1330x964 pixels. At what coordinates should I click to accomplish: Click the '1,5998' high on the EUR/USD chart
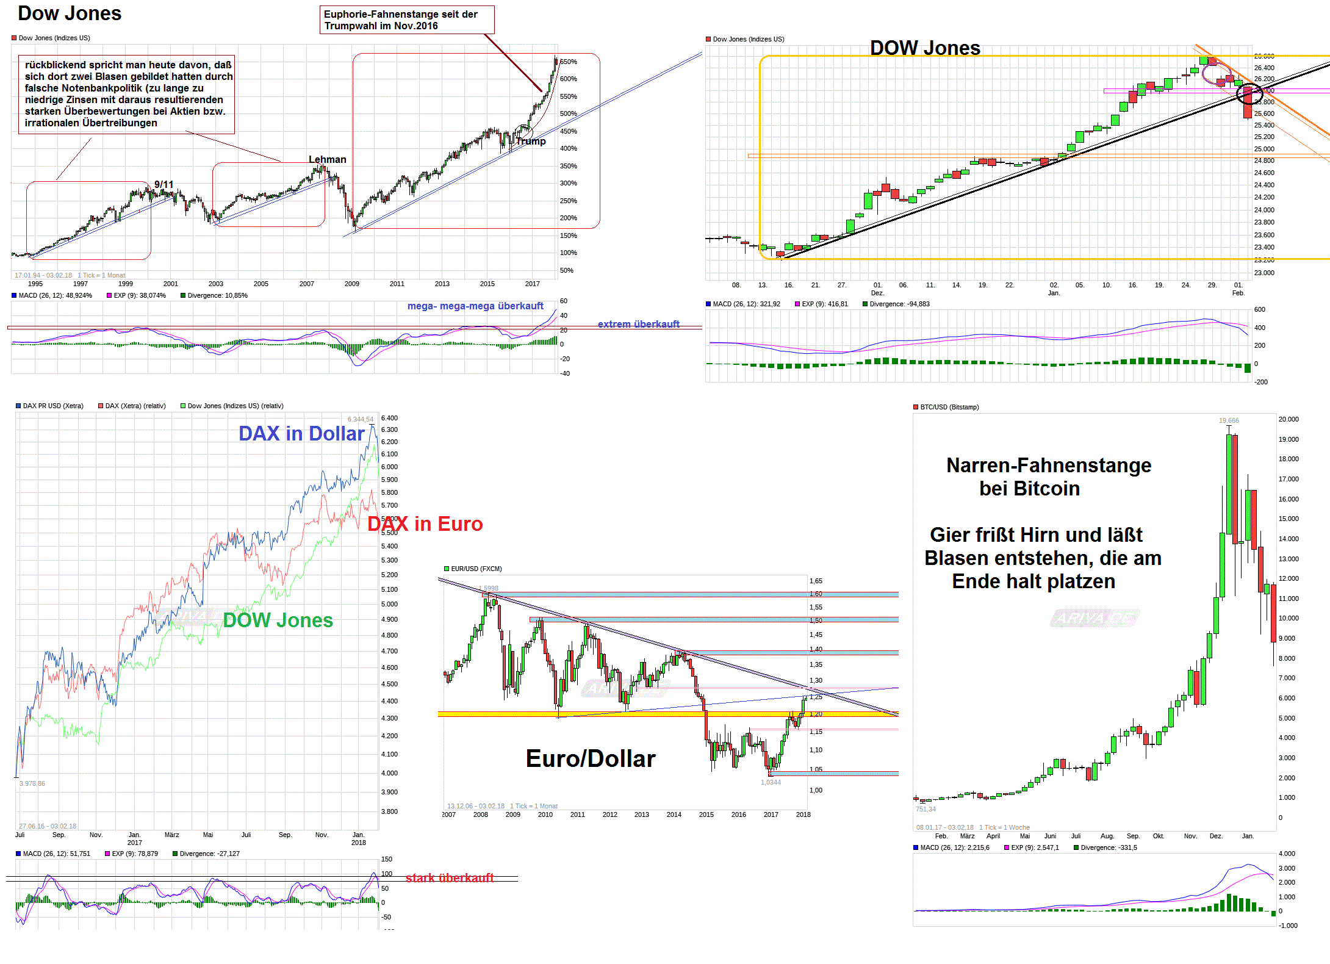488,588
